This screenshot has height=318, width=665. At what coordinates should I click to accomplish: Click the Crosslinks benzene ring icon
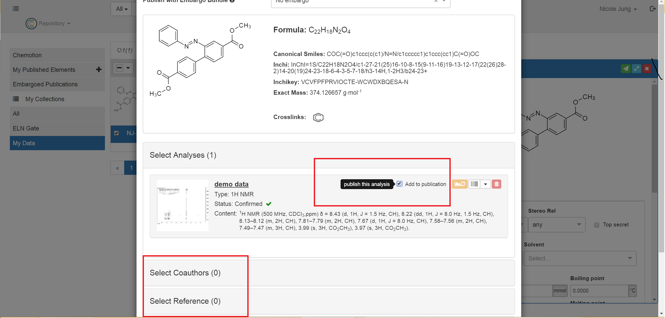coord(318,117)
